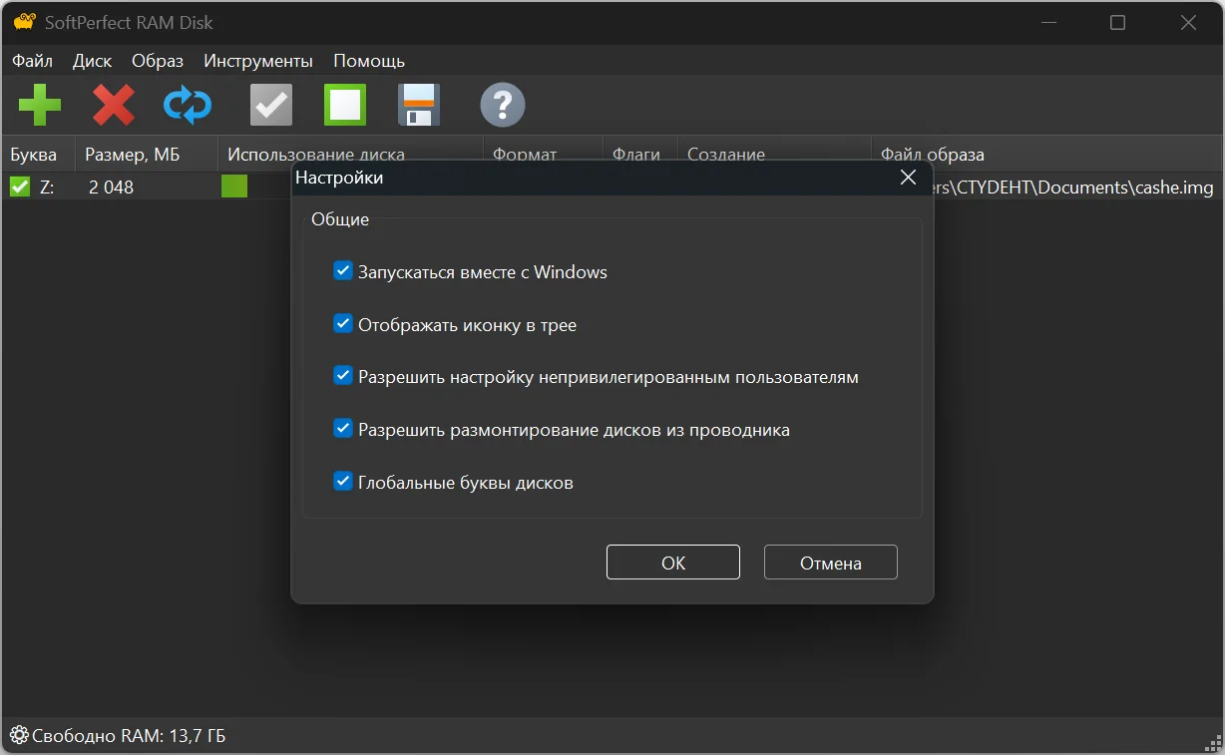Click the Свободно RAM: 13,7 ГБ status text
This screenshot has height=755, width=1225.
point(129,736)
